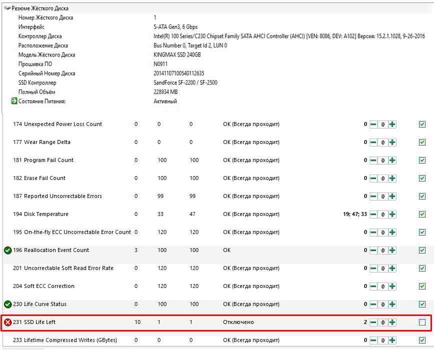Screen dimensions: 434x350
Task: Click the firmware value N0911
Action: click(x=160, y=64)
